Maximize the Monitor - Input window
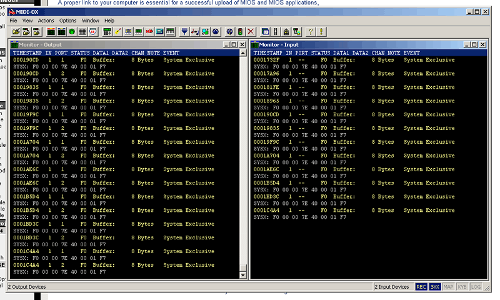 pos(474,44)
